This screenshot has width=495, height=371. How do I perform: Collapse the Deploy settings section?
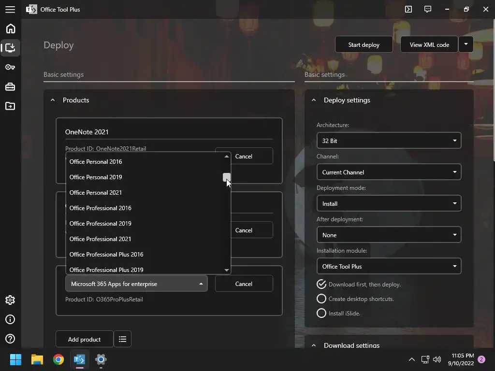pyautogui.click(x=313, y=100)
